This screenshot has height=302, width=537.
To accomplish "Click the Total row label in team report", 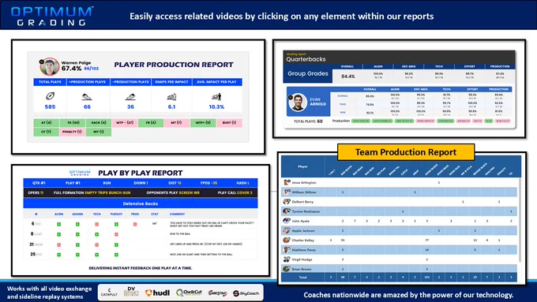I will (x=302, y=278).
